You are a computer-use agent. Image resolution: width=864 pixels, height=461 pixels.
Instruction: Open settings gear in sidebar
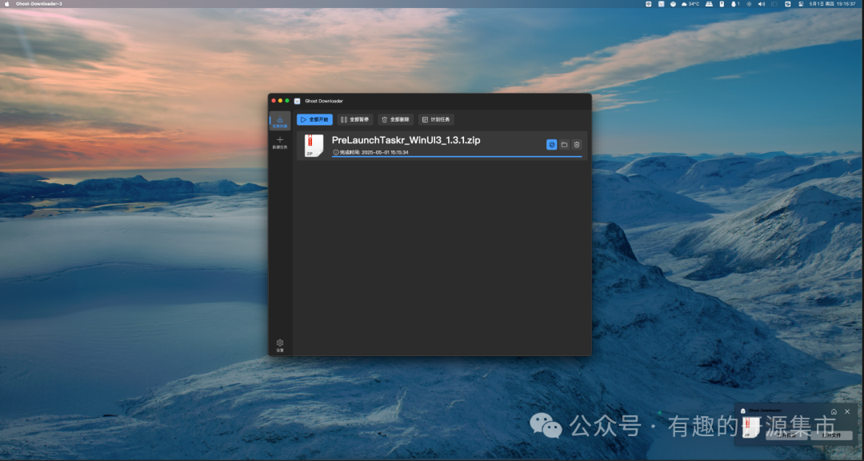(x=280, y=344)
